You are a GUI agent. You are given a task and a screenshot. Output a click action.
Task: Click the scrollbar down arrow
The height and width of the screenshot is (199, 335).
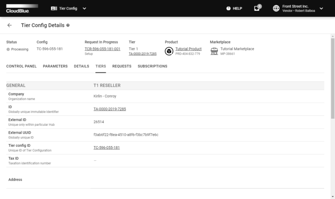point(333,197)
